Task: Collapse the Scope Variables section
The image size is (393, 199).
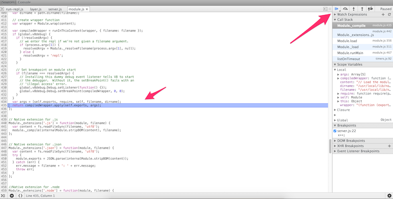Action: click(x=335, y=65)
